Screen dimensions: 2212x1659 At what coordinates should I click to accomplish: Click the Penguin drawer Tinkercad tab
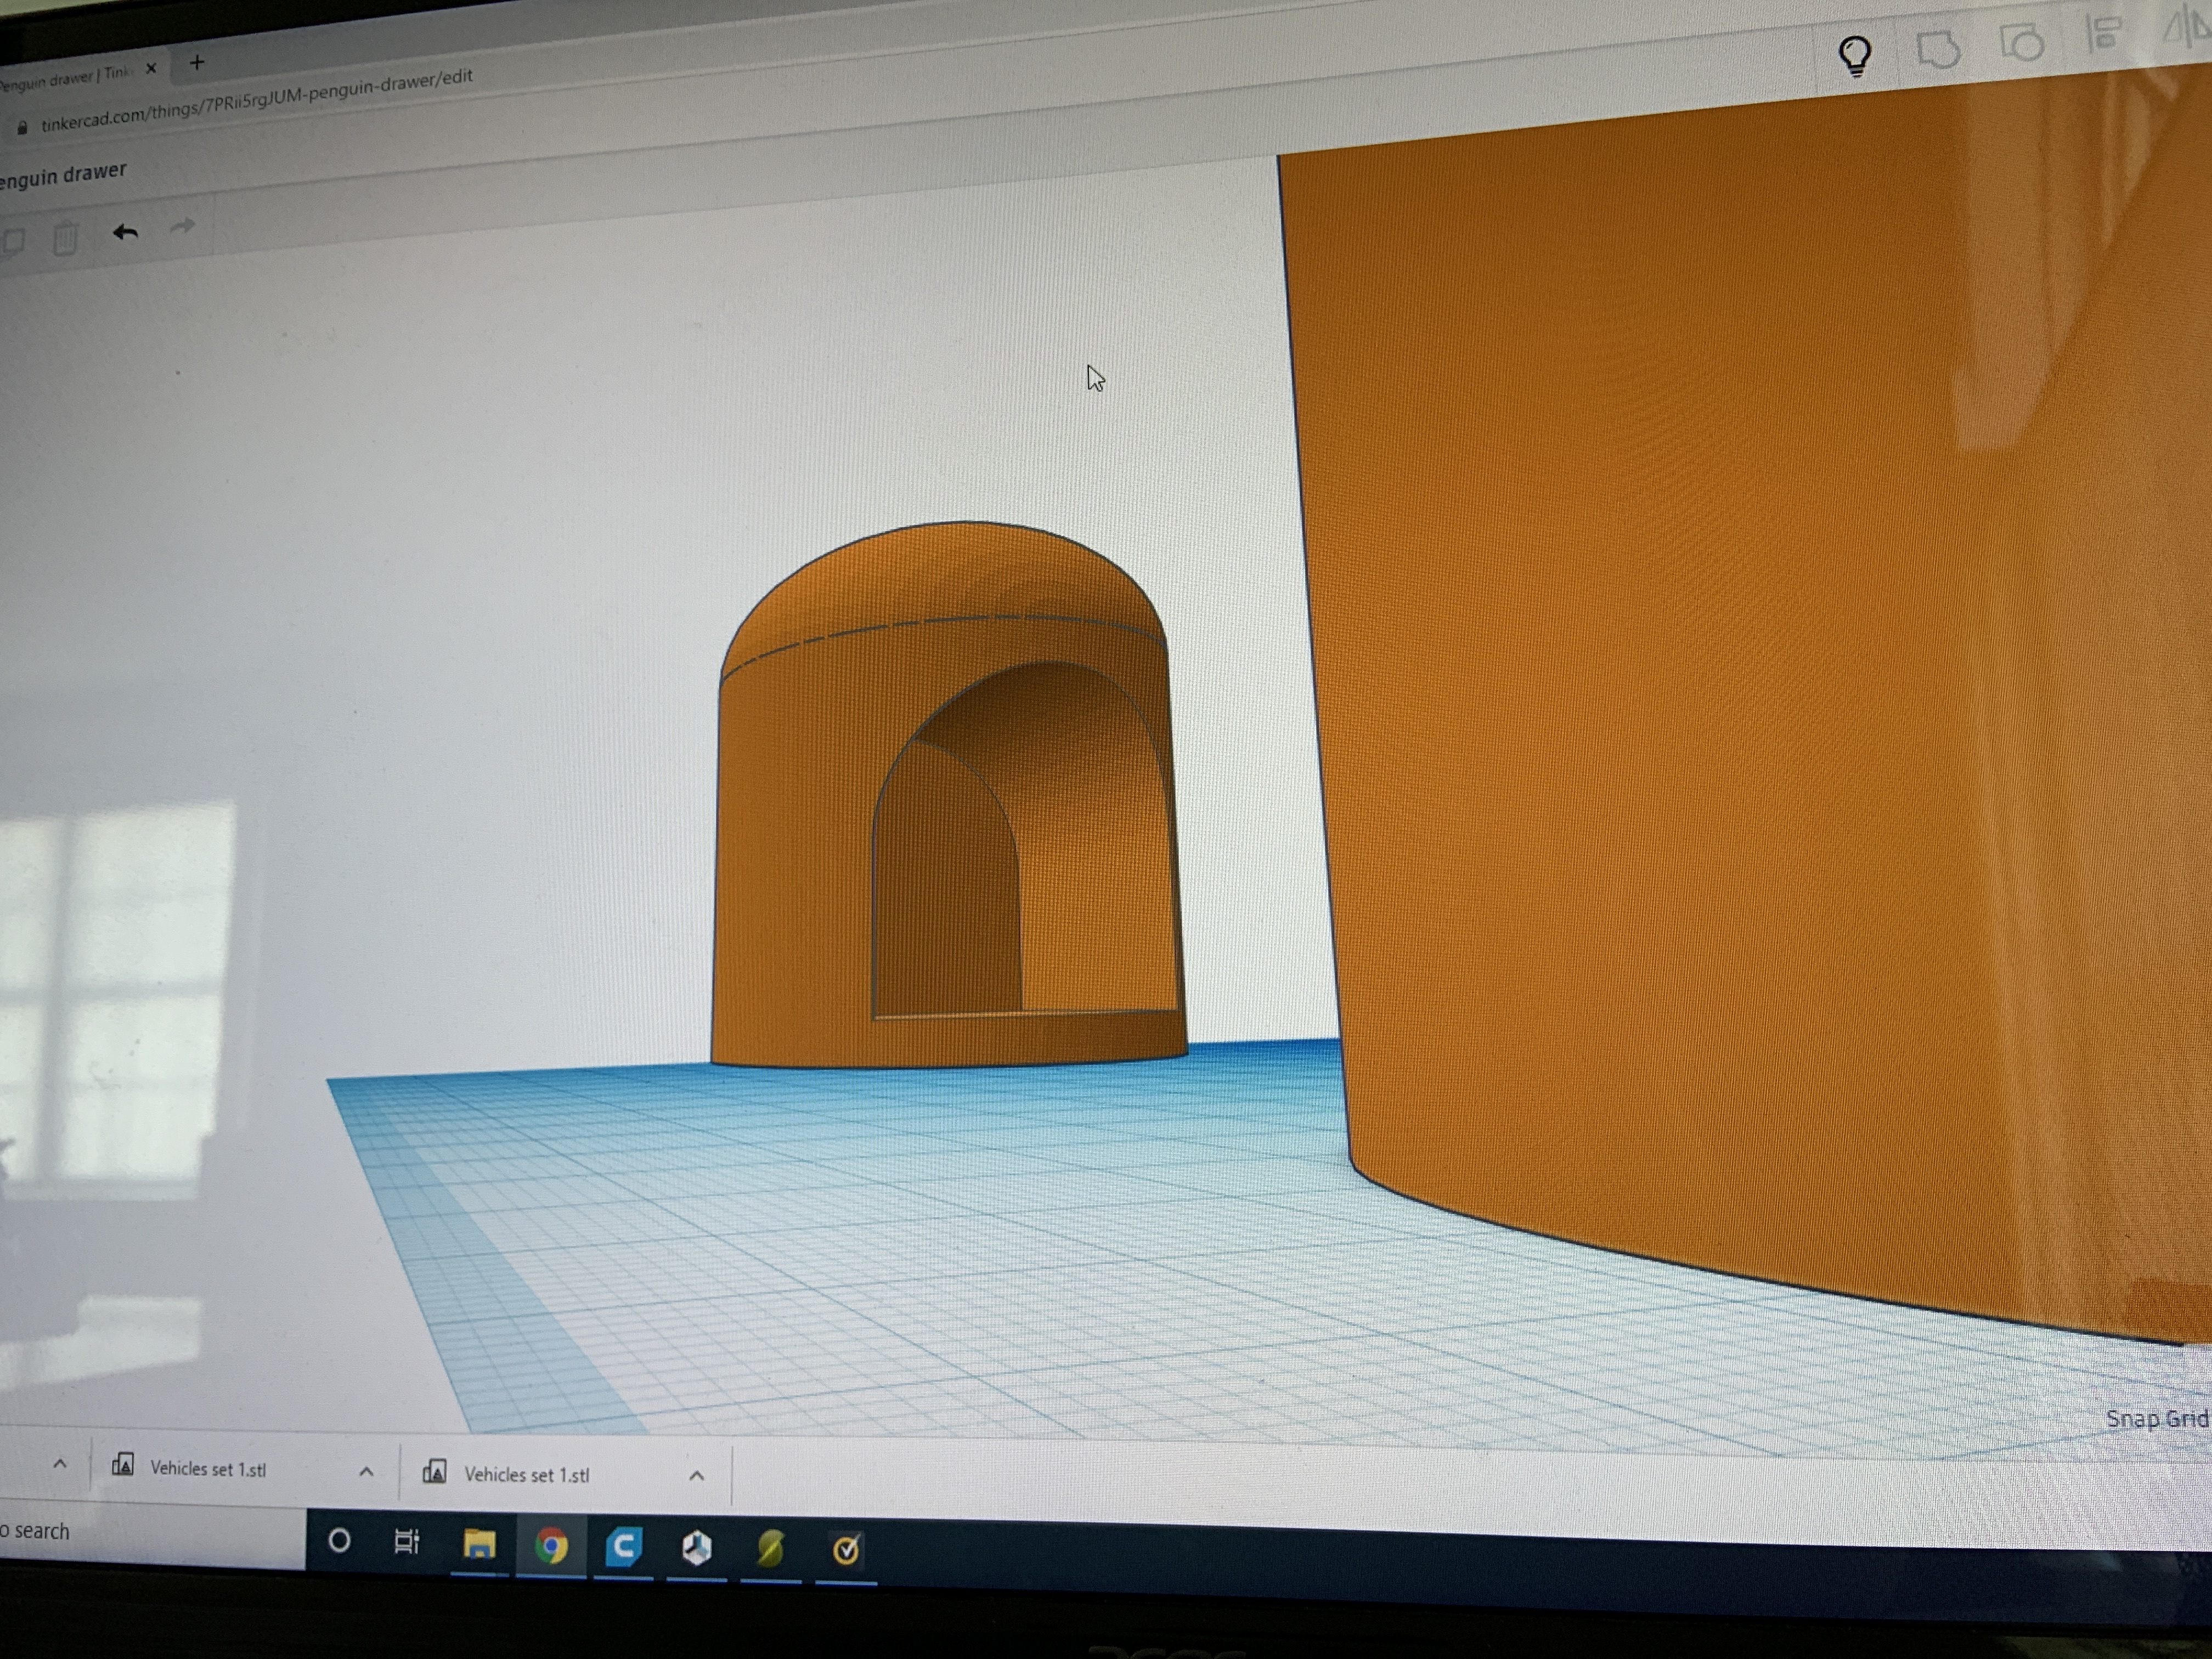pyautogui.click(x=65, y=77)
